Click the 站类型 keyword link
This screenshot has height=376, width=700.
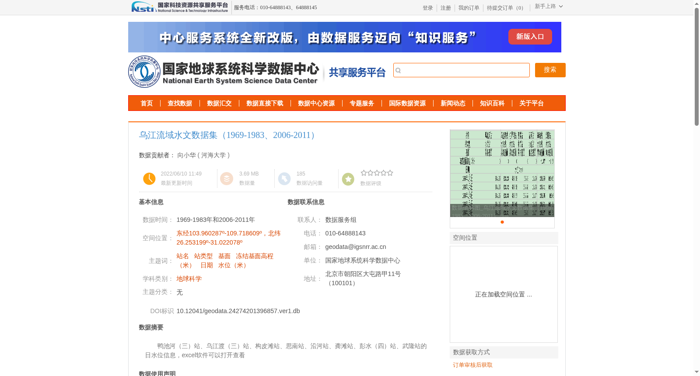(x=203, y=256)
